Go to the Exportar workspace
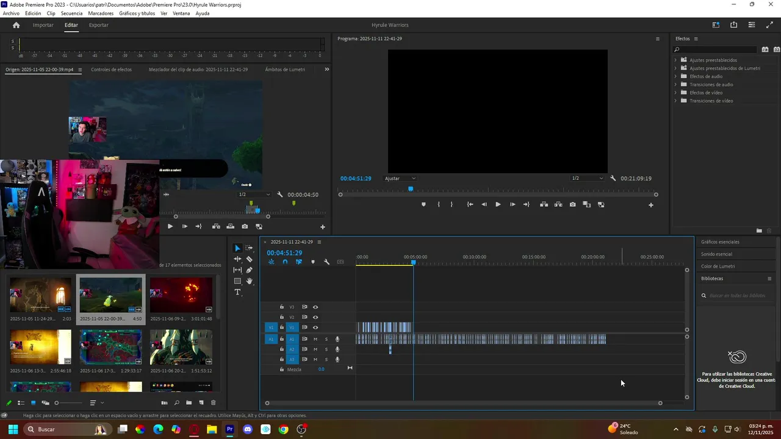This screenshot has height=439, width=781. 99,25
